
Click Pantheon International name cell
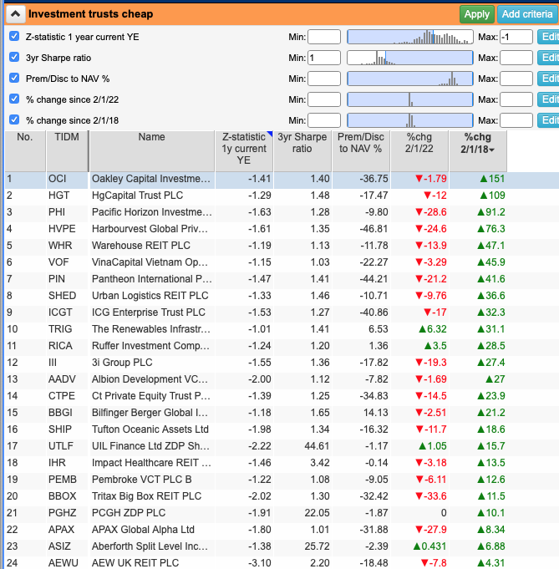152,279
